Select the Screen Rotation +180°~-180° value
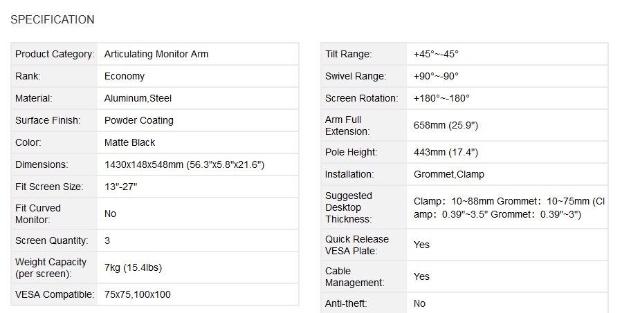Screen dimensions: 640x313 441,98
